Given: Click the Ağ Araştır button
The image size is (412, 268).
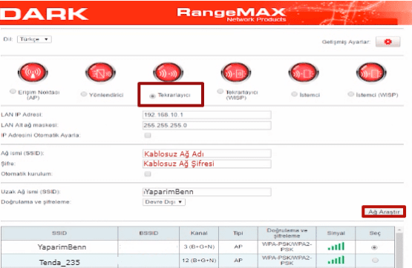Looking at the screenshot, I should pos(384,212).
